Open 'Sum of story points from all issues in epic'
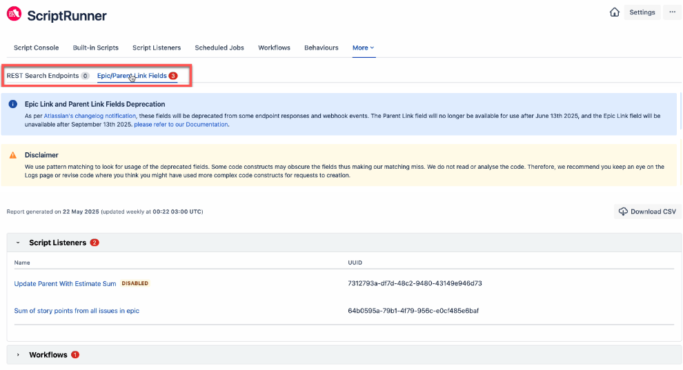The image size is (683, 370). tap(77, 311)
